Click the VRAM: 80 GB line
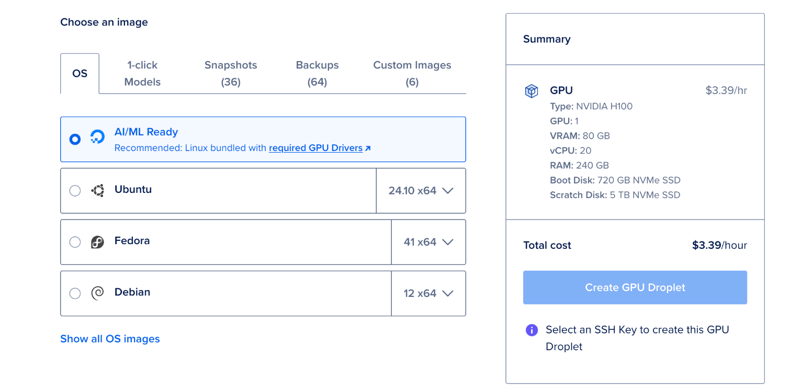This screenshot has width=790, height=392. pyautogui.click(x=580, y=136)
